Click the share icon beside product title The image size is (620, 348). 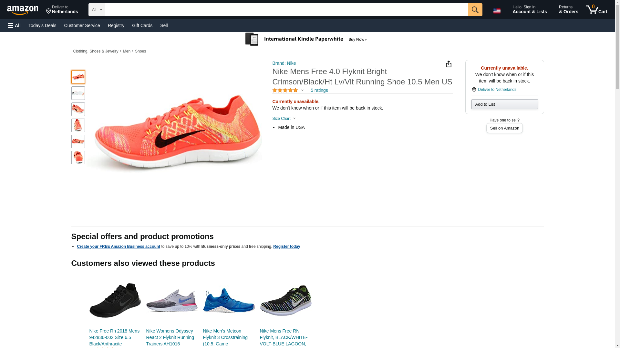coord(449,64)
